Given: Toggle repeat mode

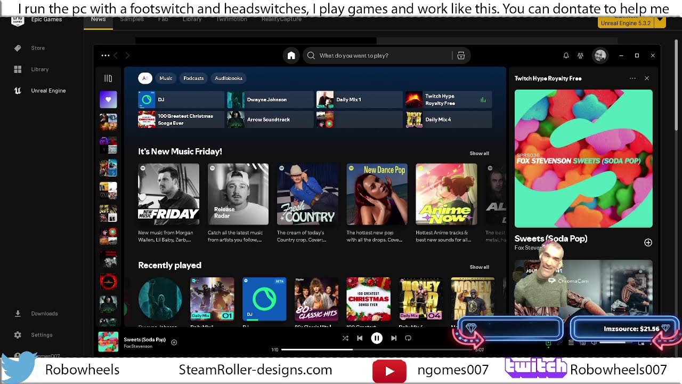Looking at the screenshot, I should (408, 338).
